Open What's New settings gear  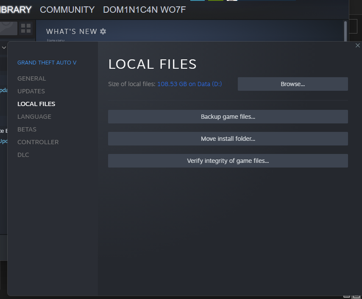click(x=103, y=31)
